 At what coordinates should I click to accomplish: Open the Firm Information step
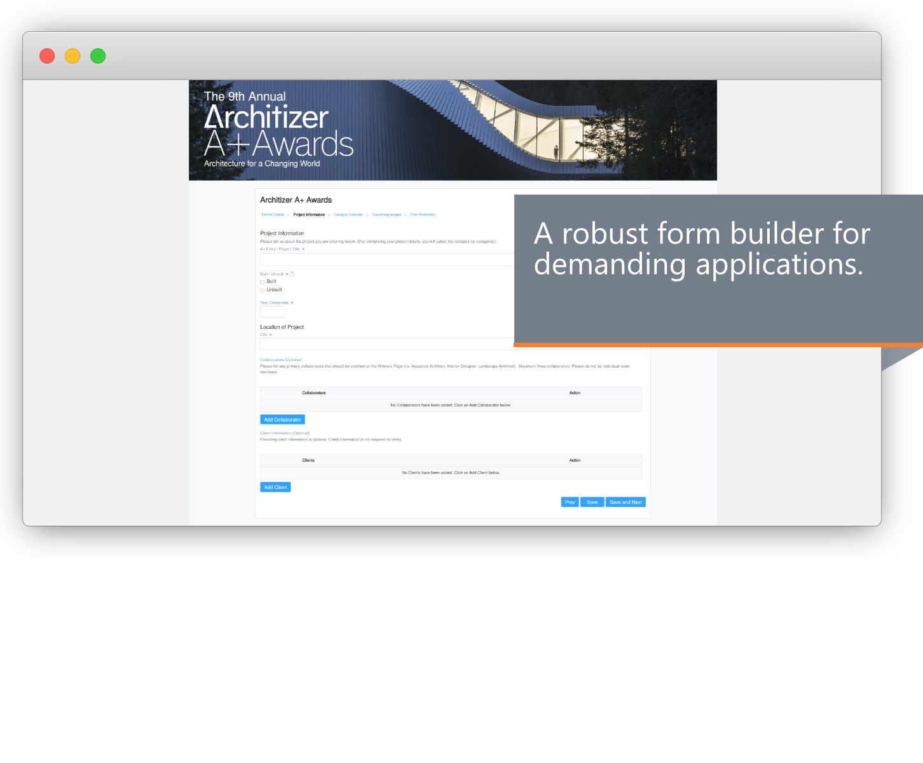click(x=423, y=215)
